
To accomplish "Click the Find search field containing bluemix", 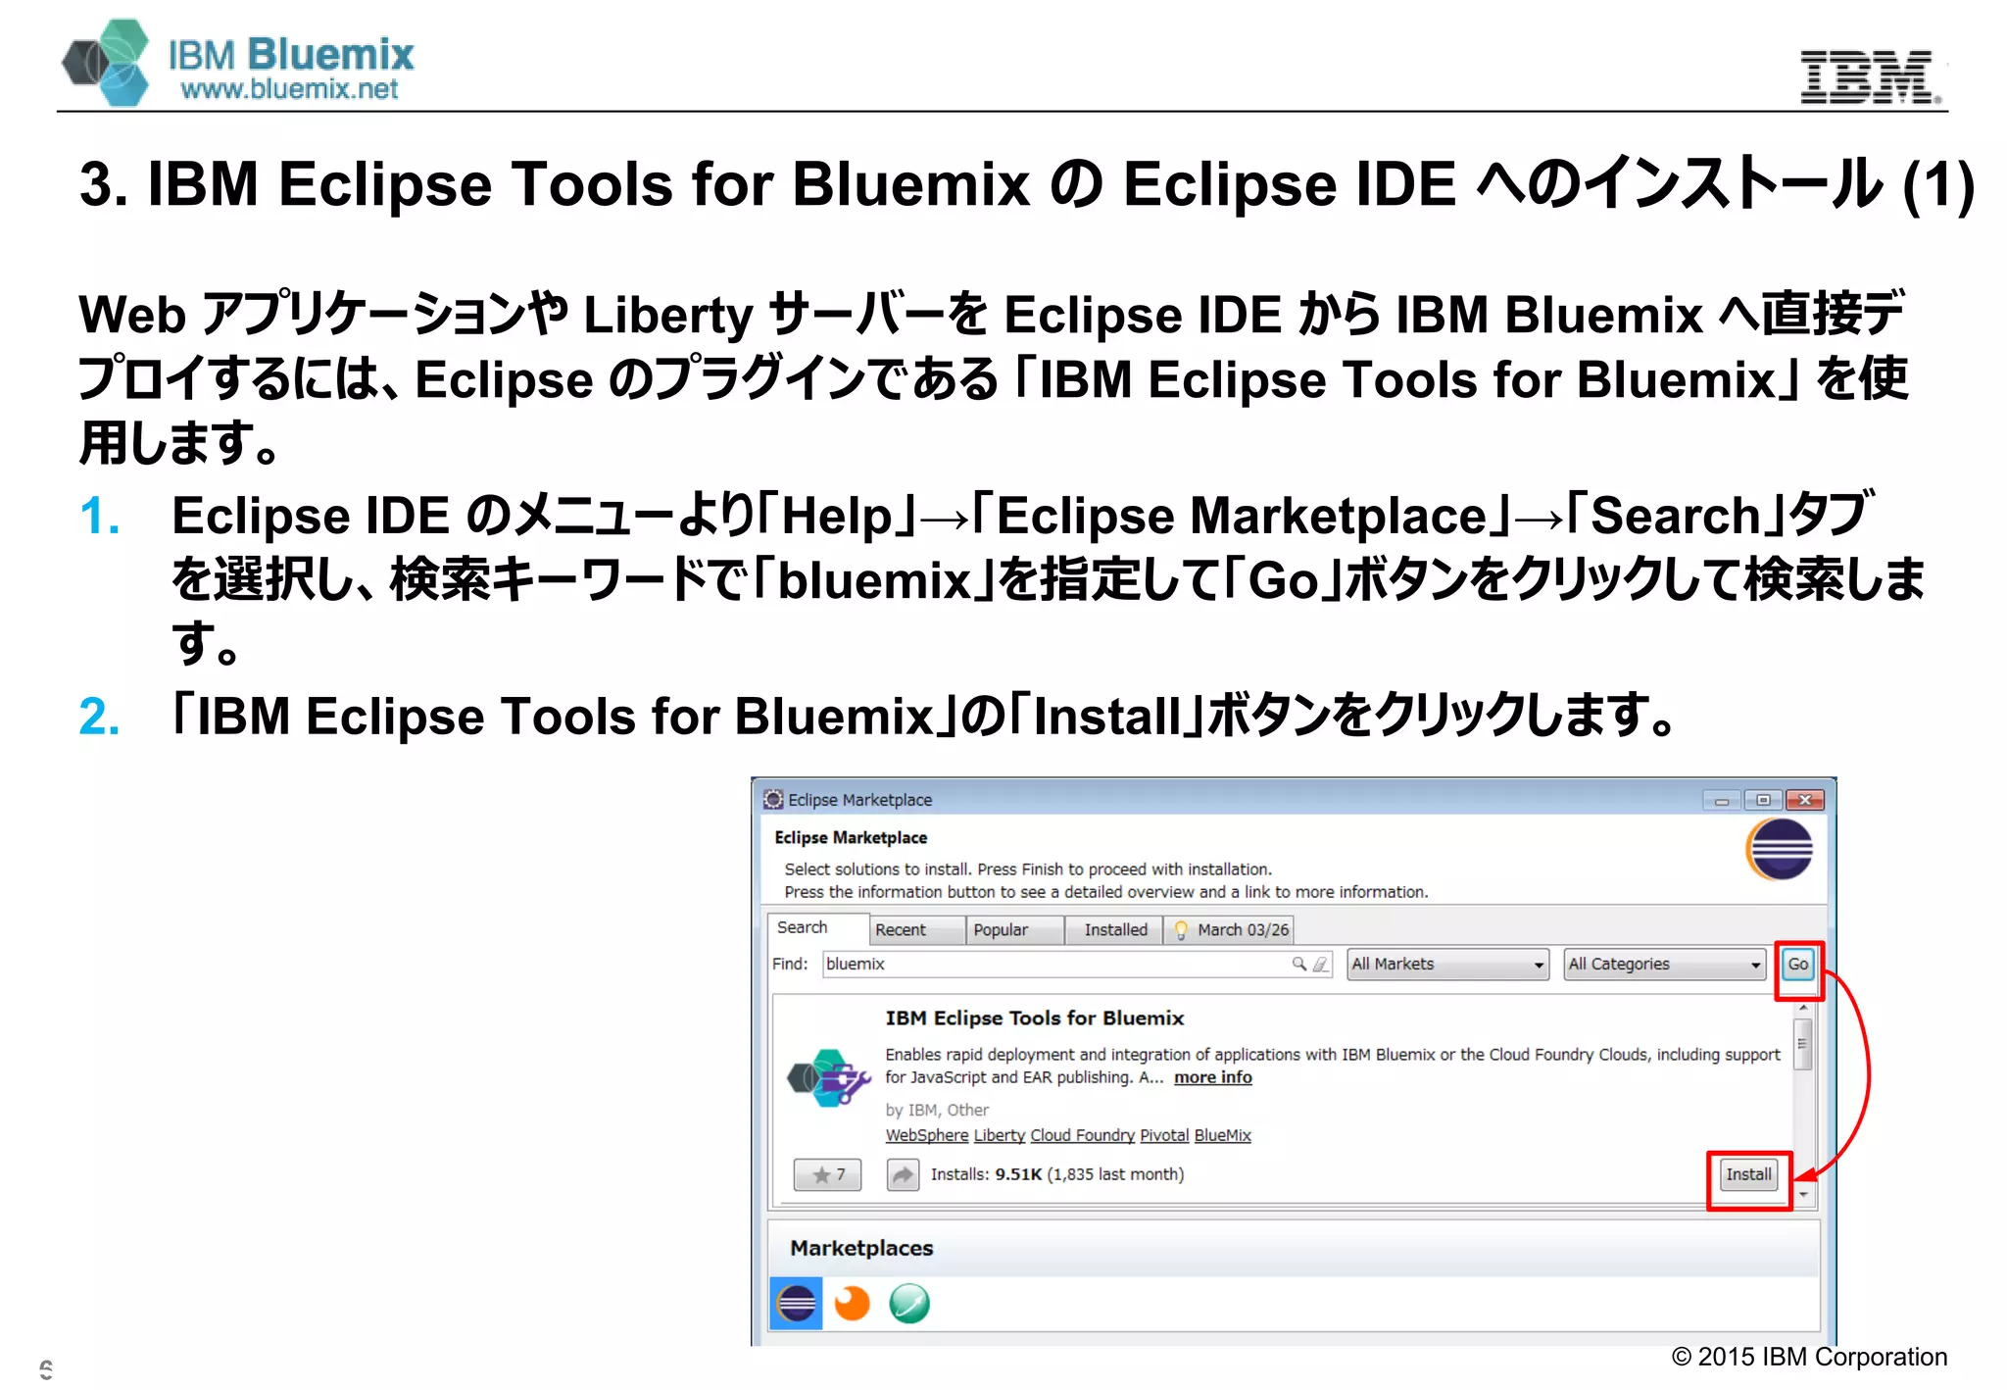I will (x=1077, y=965).
